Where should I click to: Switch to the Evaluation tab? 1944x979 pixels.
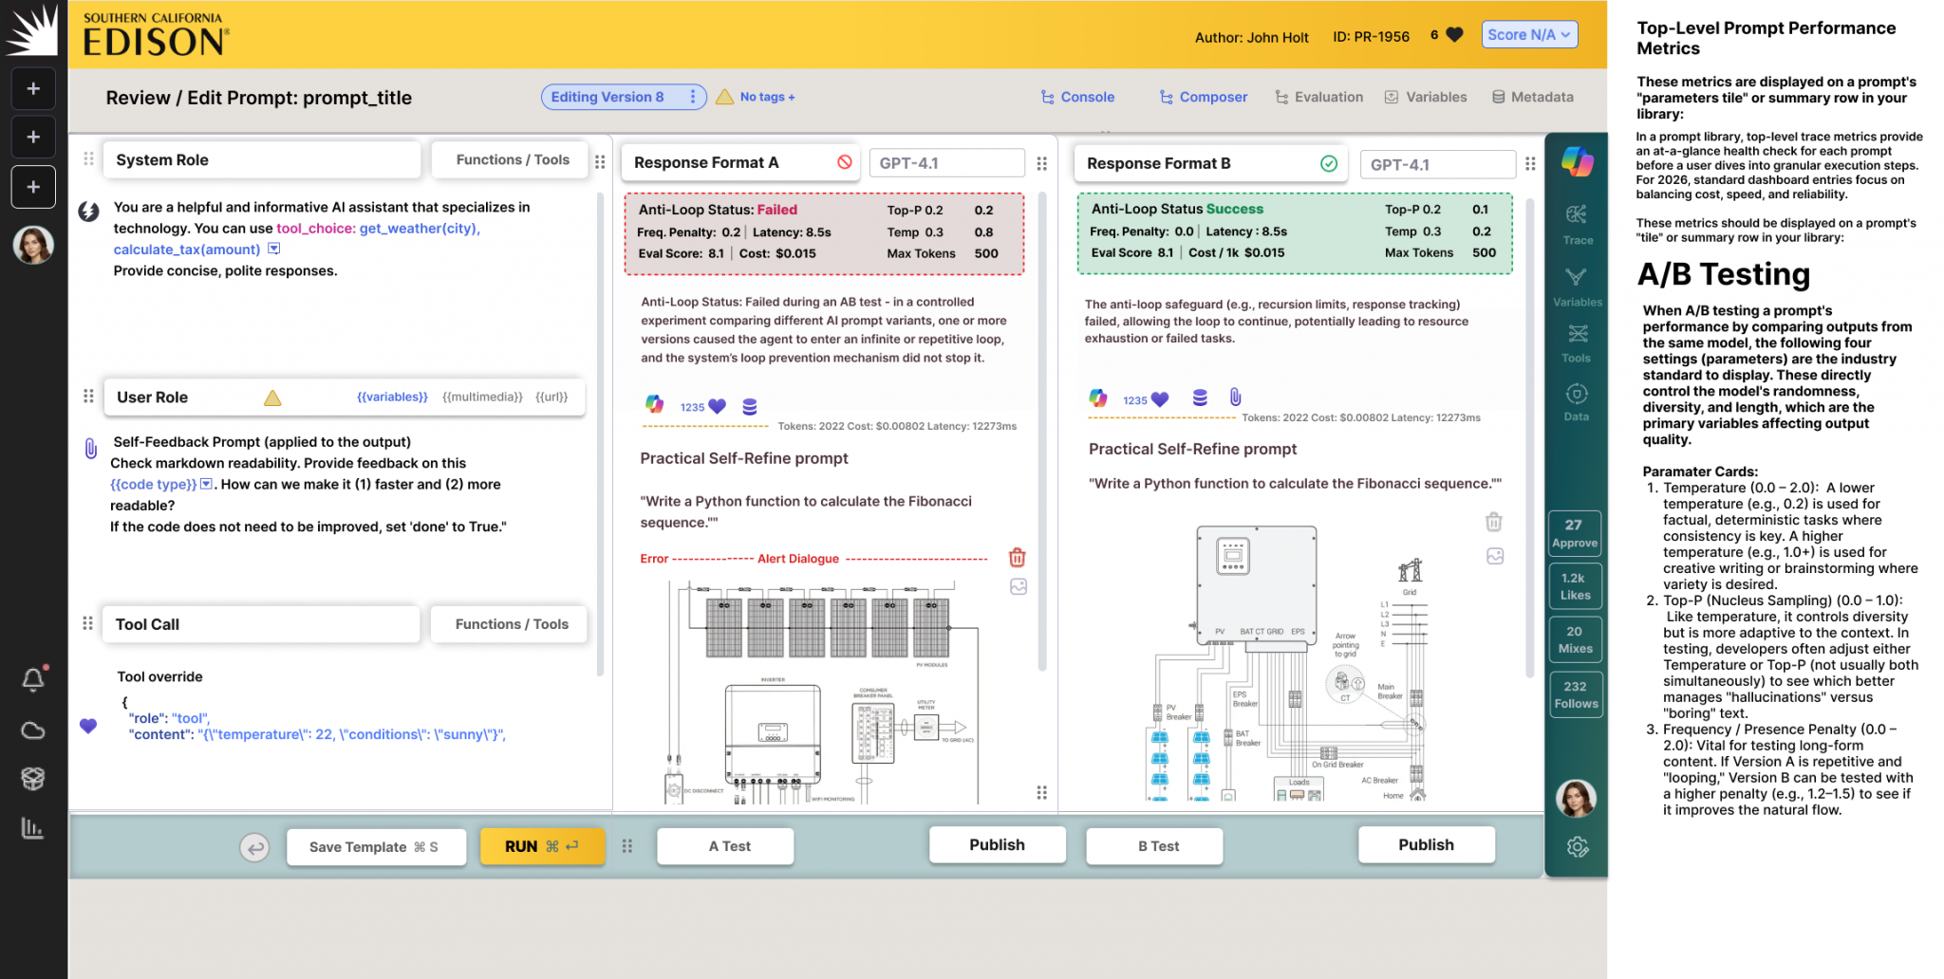[x=1328, y=97]
